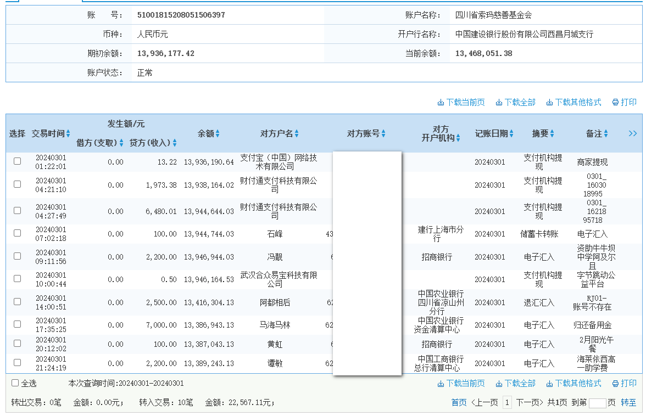Sort by 对方开户机构 column arrows
The height and width of the screenshot is (416, 646).
[458, 138]
